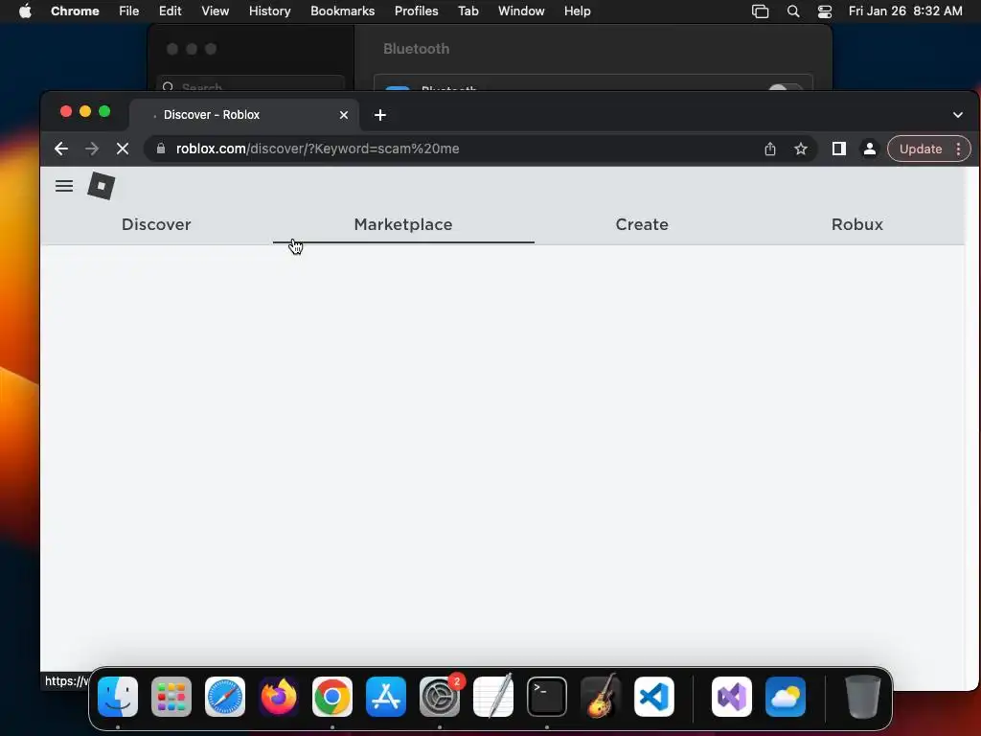Open Firefox from the Dock
Image resolution: width=981 pixels, height=736 pixels.
pos(279,697)
